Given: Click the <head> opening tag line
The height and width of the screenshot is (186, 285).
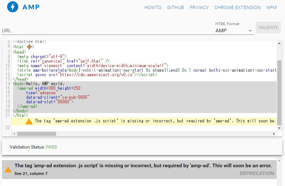Looking at the screenshot, I should pyautogui.click(x=19, y=52).
